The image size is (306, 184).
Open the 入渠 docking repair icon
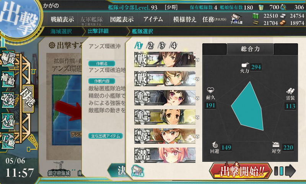(8, 121)
